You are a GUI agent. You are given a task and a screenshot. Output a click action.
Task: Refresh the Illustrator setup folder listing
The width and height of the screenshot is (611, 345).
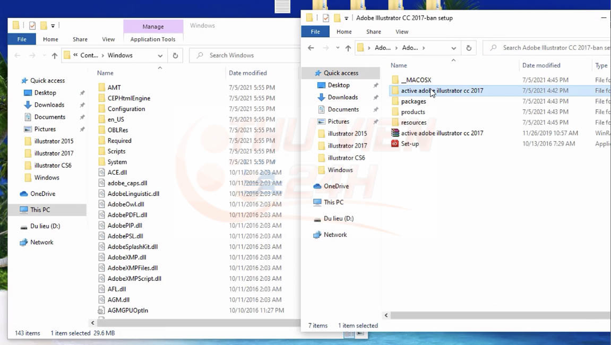click(x=469, y=48)
